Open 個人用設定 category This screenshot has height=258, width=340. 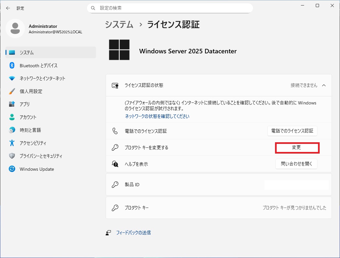51,91
